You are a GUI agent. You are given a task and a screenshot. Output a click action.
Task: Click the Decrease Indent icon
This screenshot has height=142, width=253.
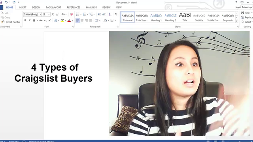tap(99, 14)
